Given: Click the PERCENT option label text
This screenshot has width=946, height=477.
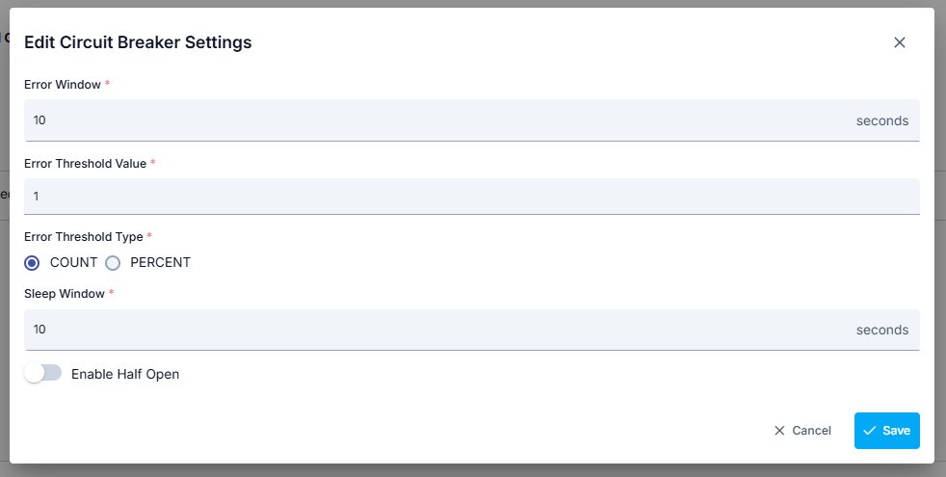Looking at the screenshot, I should [x=161, y=262].
